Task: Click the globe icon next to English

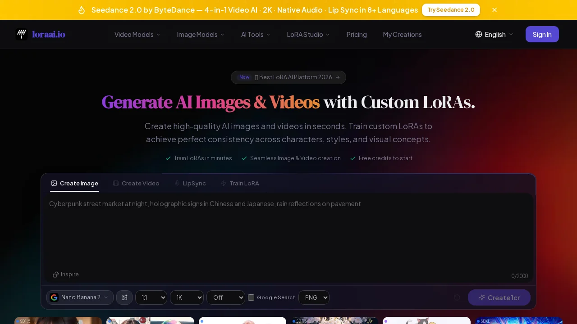Action: [x=478, y=34]
